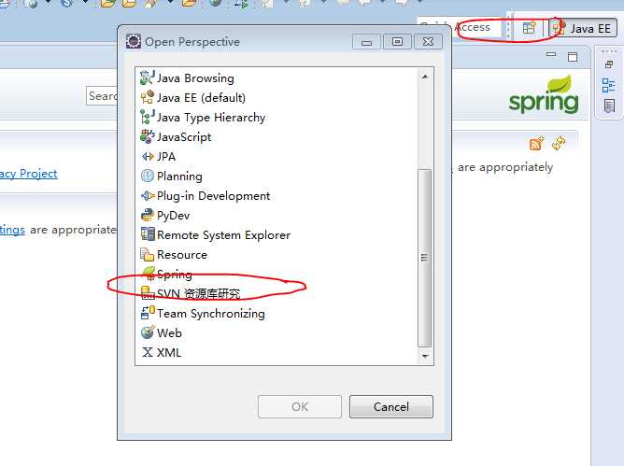This screenshot has width=624, height=466.
Task: Click the Java EE perspective list icon
Action: (148, 97)
